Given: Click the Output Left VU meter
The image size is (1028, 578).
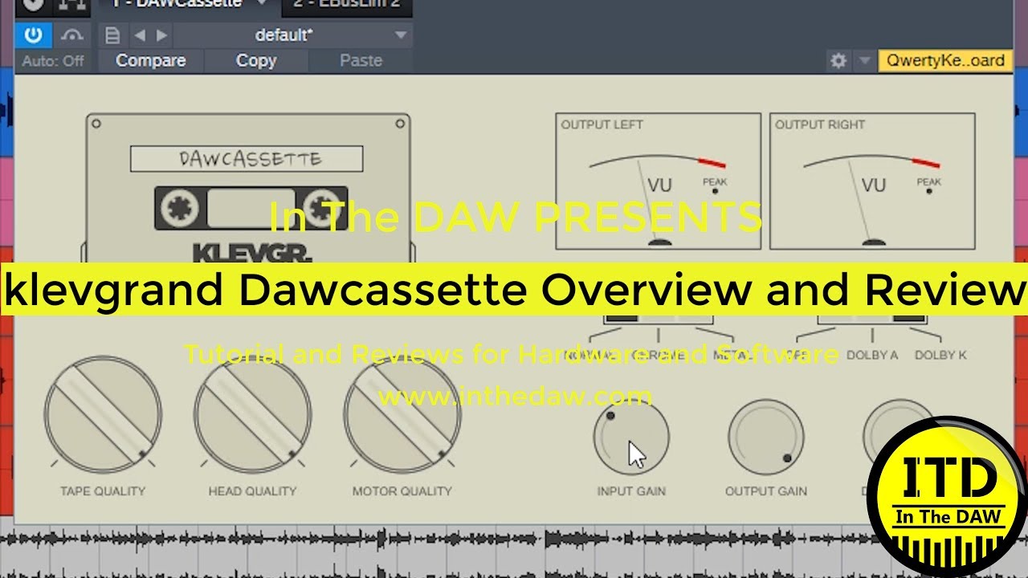Looking at the screenshot, I should 658,181.
